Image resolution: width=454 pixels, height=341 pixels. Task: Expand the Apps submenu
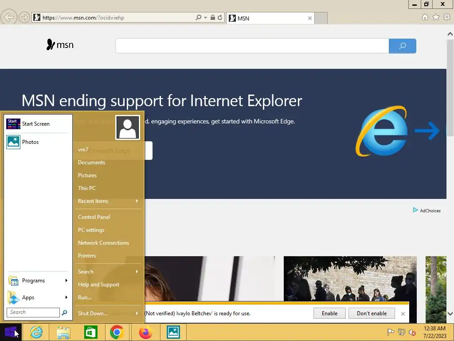[38, 297]
